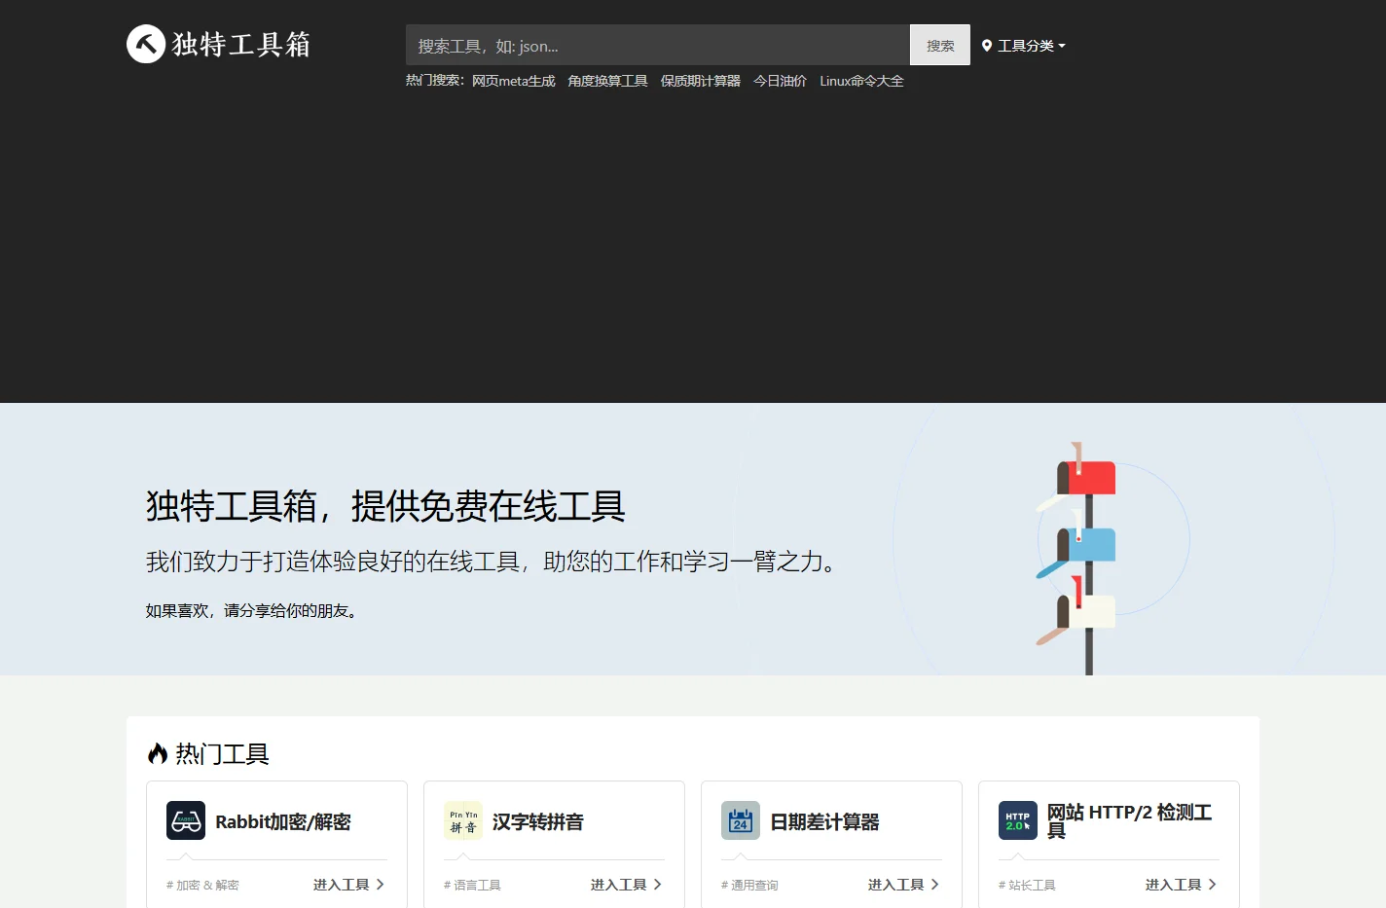The image size is (1386, 908).
Task: Click 进入工具 on the 日期差计算器 card
Action: [903, 885]
